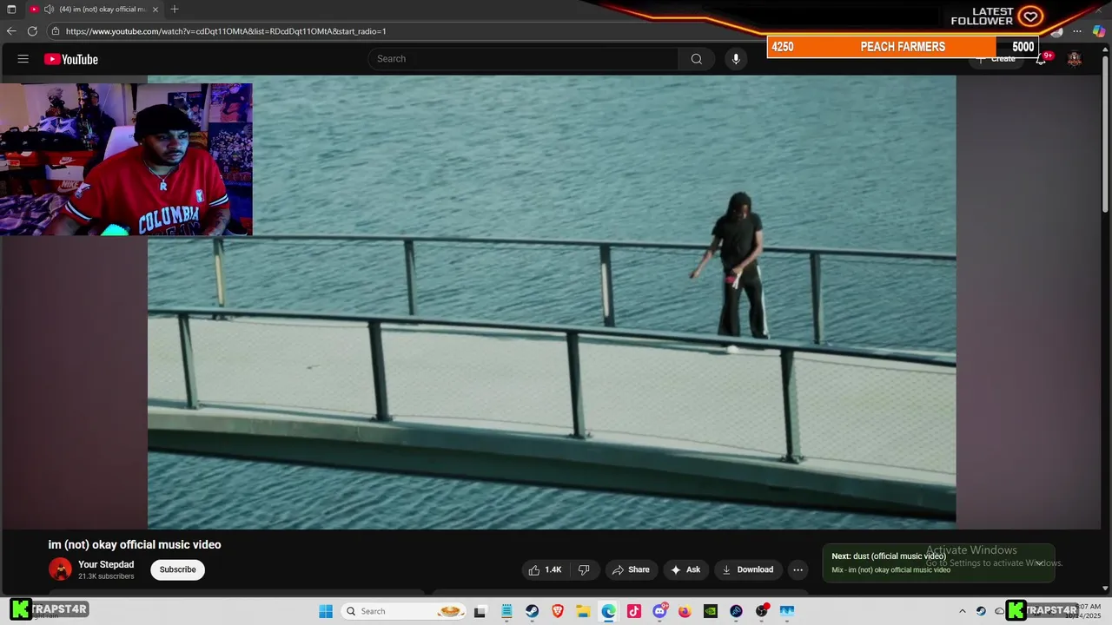Open Notepad from the taskbar
The height and width of the screenshot is (625, 1112).
point(506,611)
